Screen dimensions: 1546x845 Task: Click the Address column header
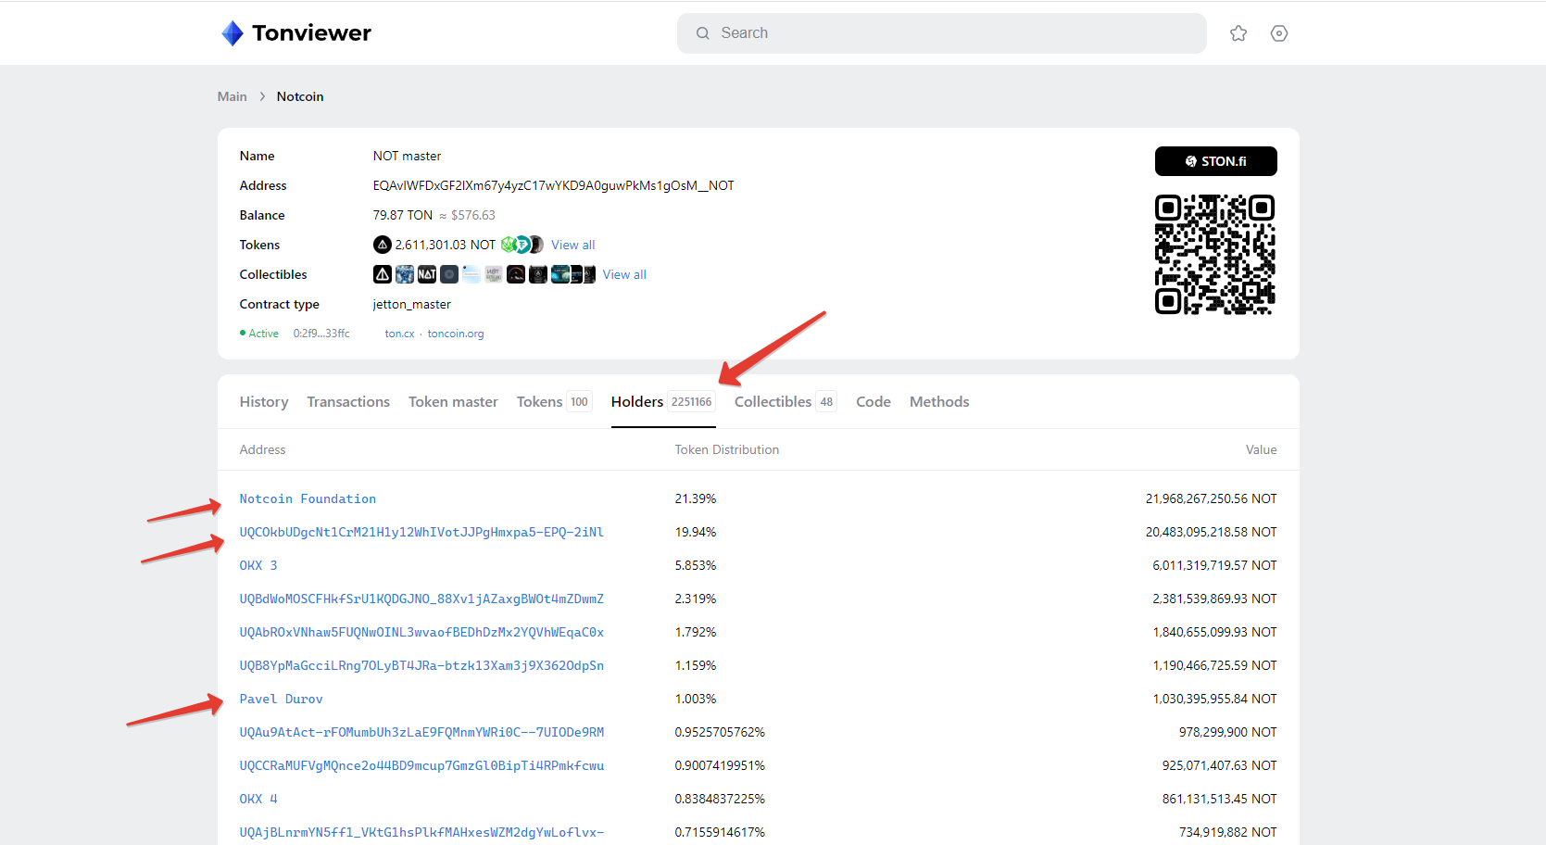tap(263, 449)
